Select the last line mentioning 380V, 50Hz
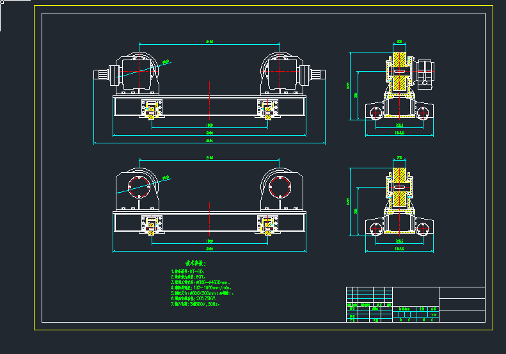This screenshot has height=354, width=506. point(196,304)
